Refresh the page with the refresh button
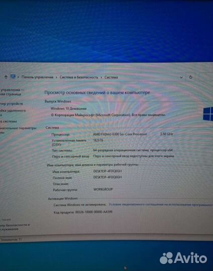Screen dimensions: 213x271 point(191,77)
